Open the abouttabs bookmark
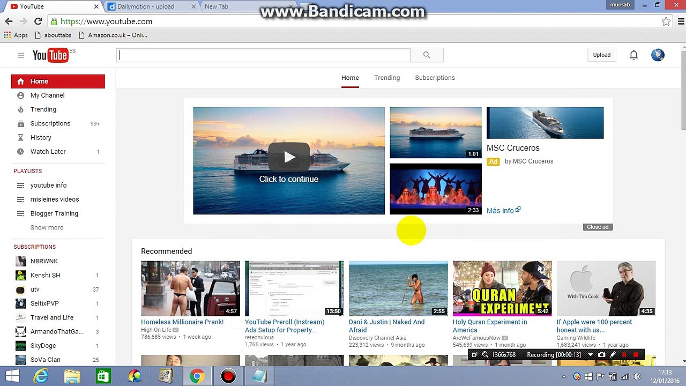The image size is (686, 386). [53, 35]
